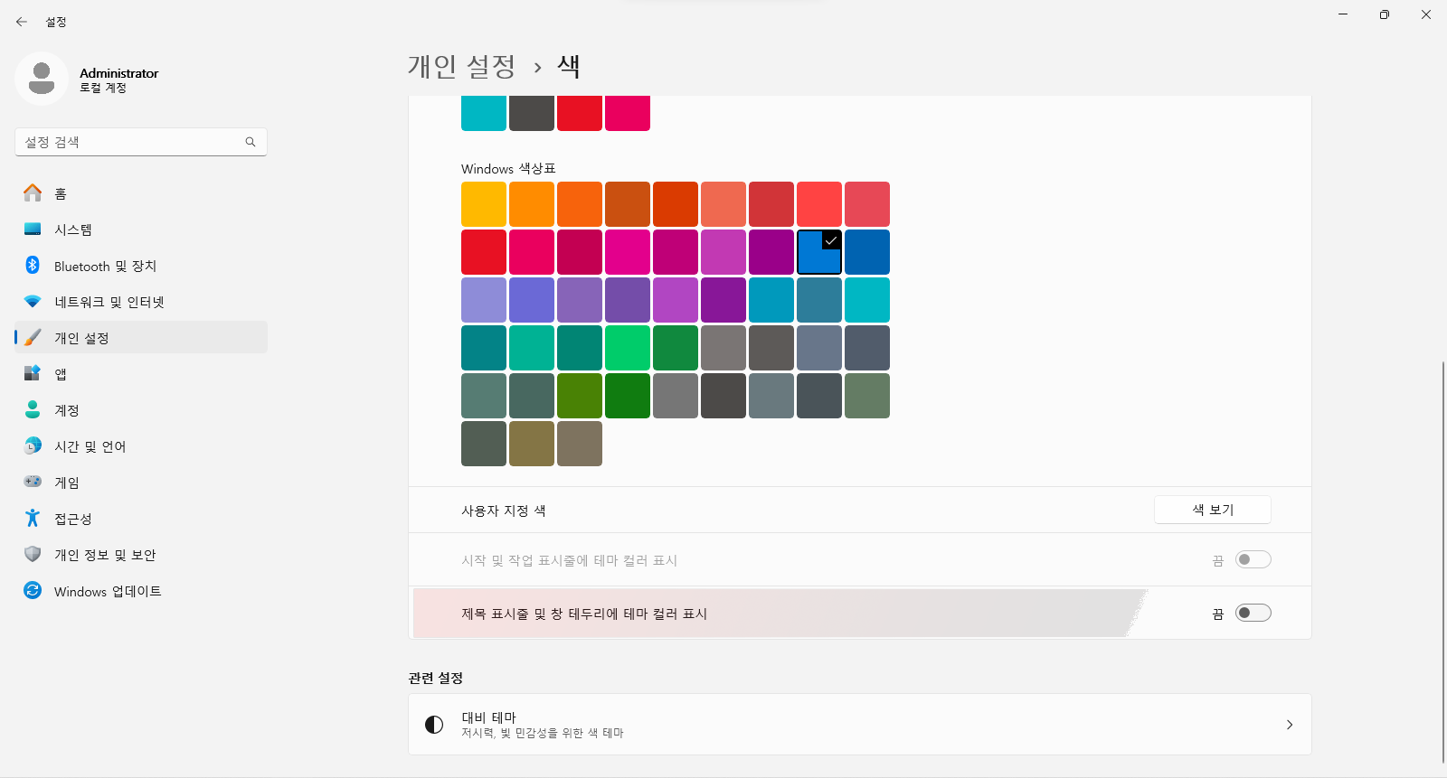Click the 로컬 계정 text
The image size is (1447, 778).
(x=103, y=89)
